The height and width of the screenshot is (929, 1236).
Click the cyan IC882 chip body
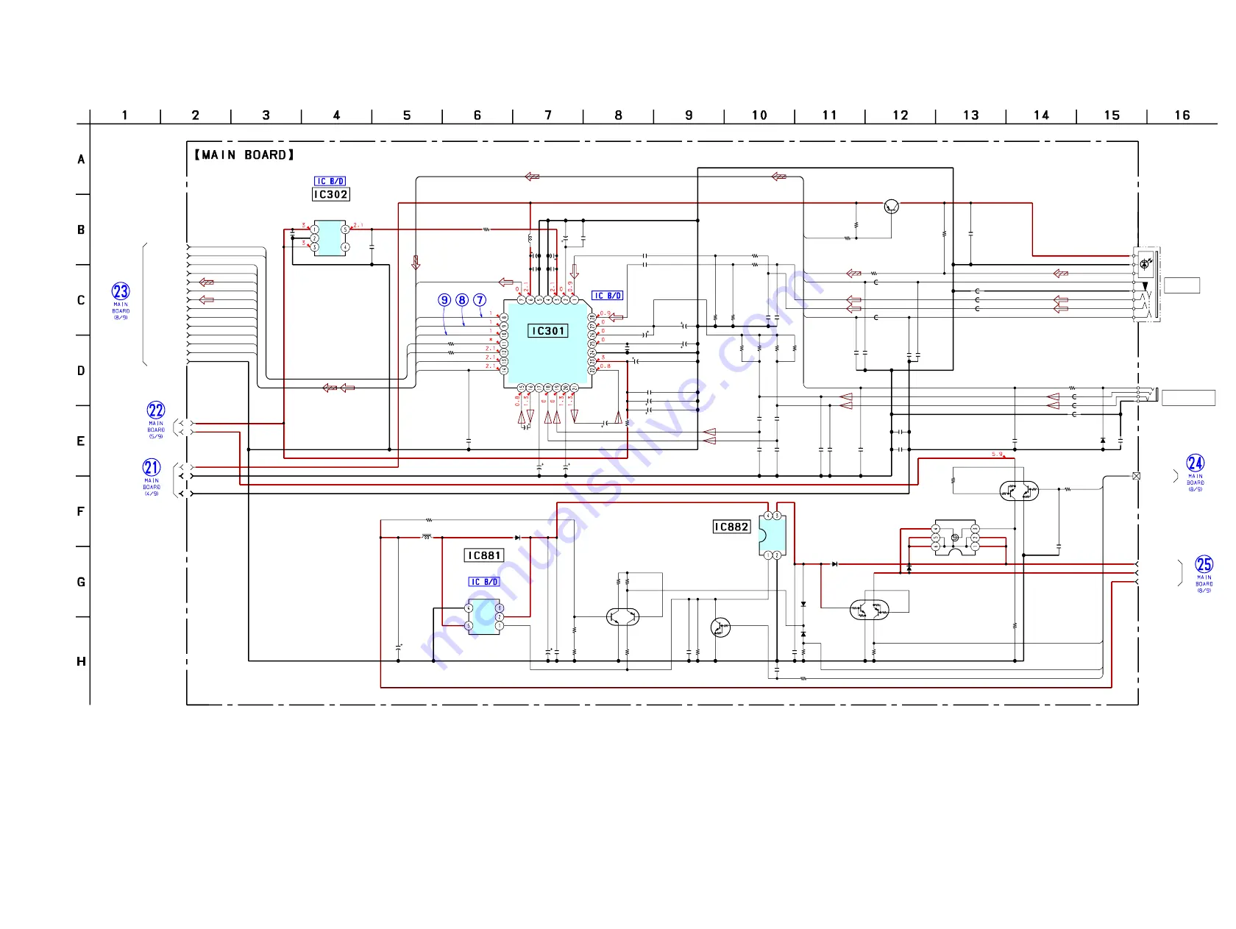pos(772,535)
